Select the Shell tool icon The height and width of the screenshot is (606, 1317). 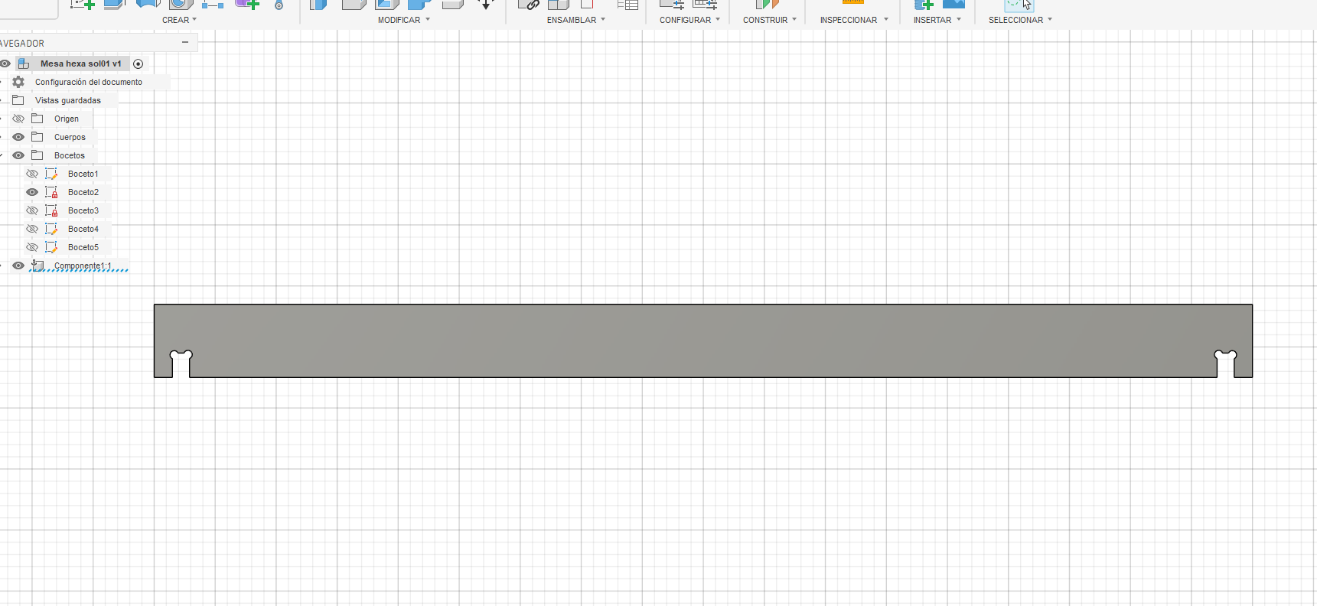pos(387,4)
